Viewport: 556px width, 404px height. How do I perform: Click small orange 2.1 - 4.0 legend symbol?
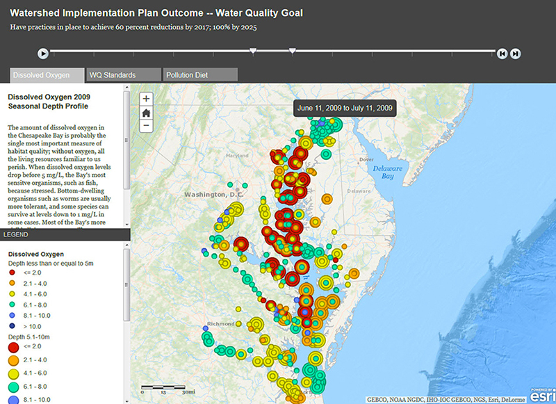[x=12, y=283]
